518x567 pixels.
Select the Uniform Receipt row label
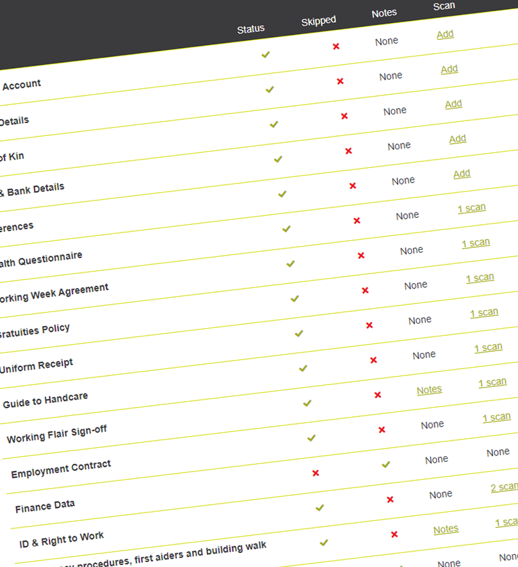click(36, 365)
